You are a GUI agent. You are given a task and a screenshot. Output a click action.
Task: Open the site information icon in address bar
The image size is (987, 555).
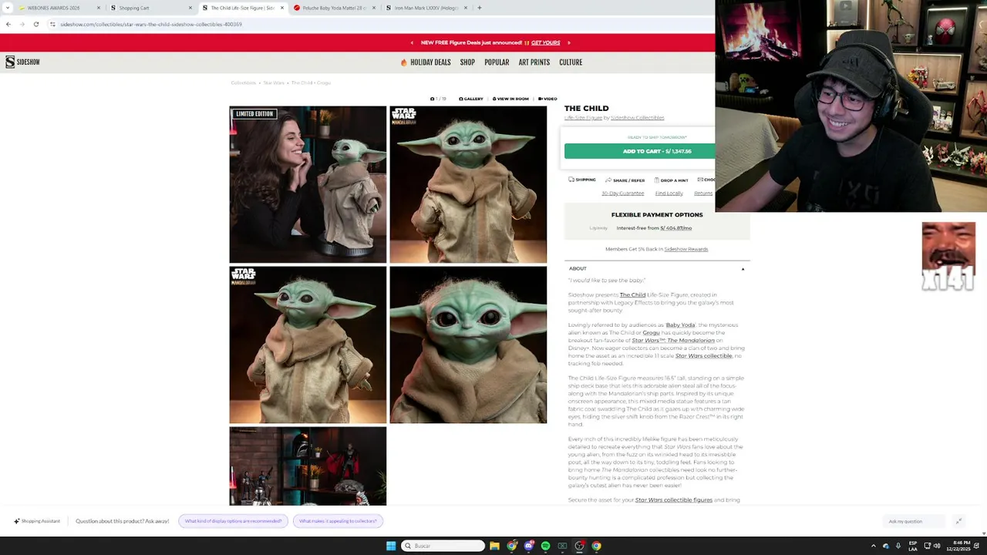pos(52,24)
